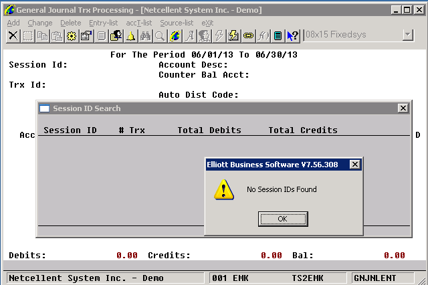Click the '001 EMK' status bar entry
428x285 pixels.
tap(230, 278)
